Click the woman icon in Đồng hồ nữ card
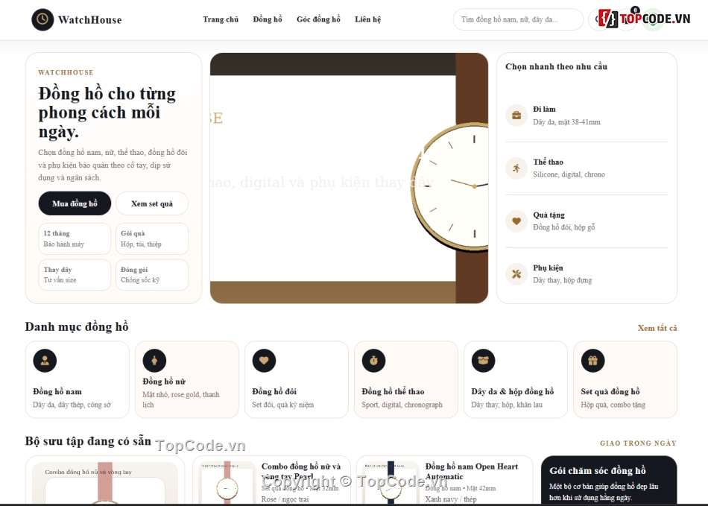Image resolution: width=708 pixels, height=506 pixels. tap(154, 361)
